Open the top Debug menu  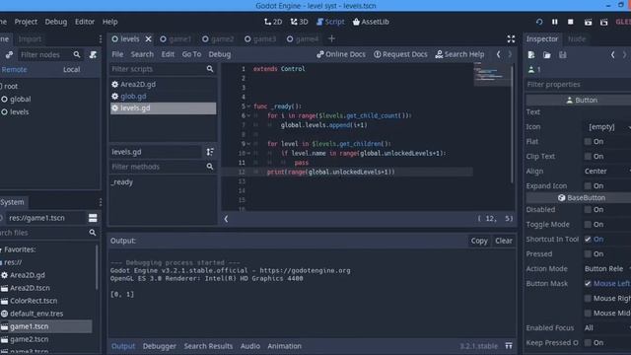[x=56, y=22]
